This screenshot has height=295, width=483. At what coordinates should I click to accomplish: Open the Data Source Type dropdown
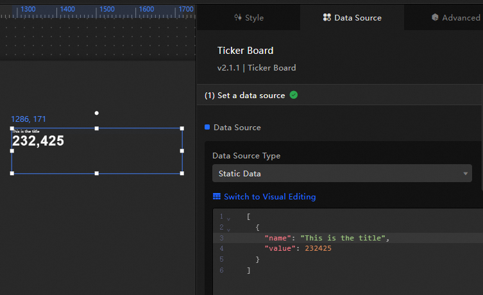[x=342, y=174]
